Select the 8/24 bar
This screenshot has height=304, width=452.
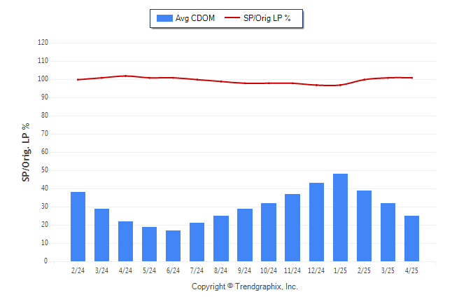click(x=221, y=238)
